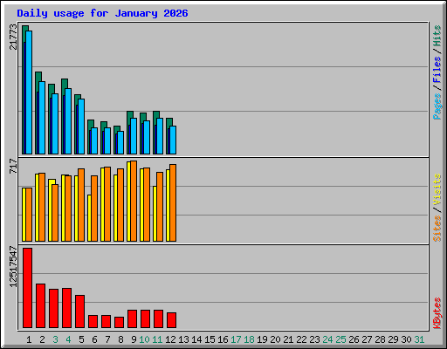Click the 21773 y-axis maximum label
This screenshot has width=447, height=349.
tap(13, 37)
